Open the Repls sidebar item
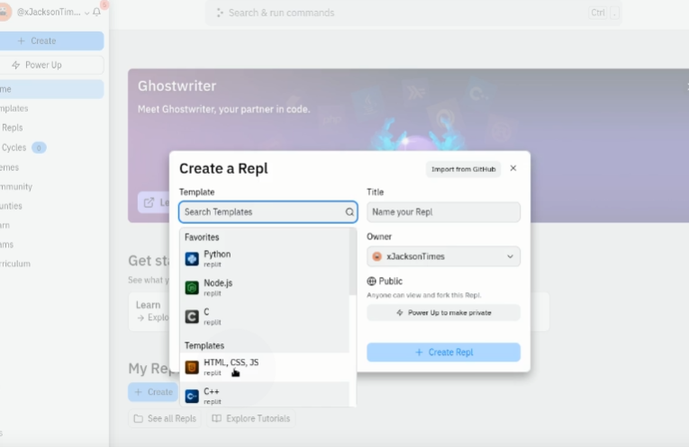 pos(12,128)
